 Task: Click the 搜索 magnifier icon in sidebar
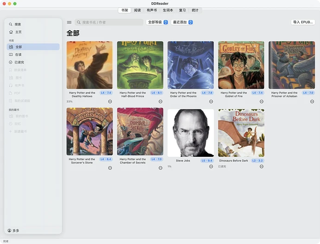click(11, 24)
